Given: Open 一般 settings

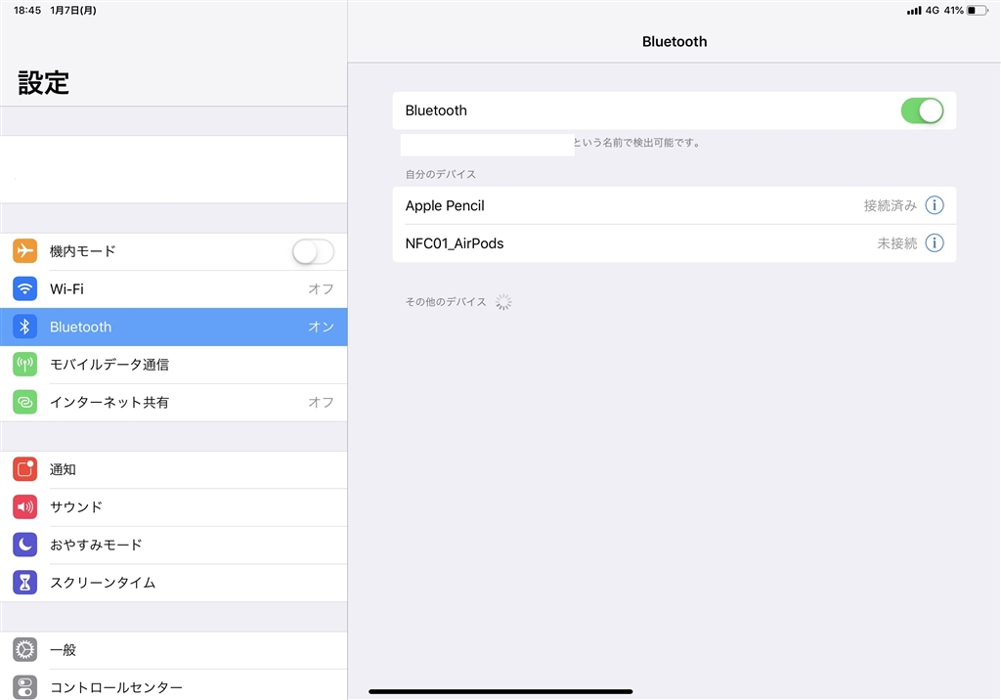Looking at the screenshot, I should 174,649.
